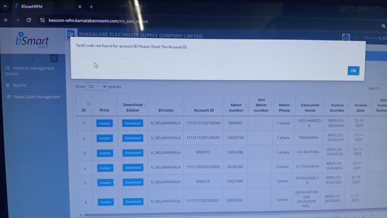This screenshot has height=218, width=387.
Task: Click the BESCOM logo in the header
Action: coord(71,34)
